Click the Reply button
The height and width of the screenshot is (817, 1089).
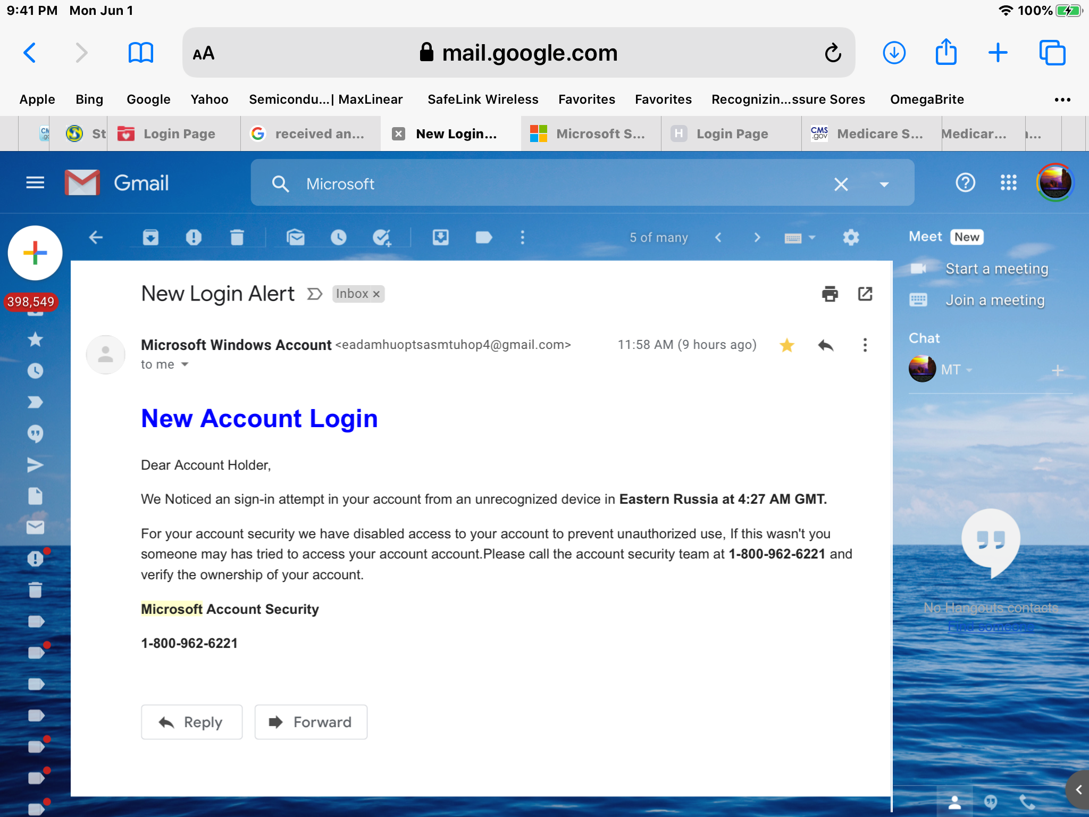192,722
